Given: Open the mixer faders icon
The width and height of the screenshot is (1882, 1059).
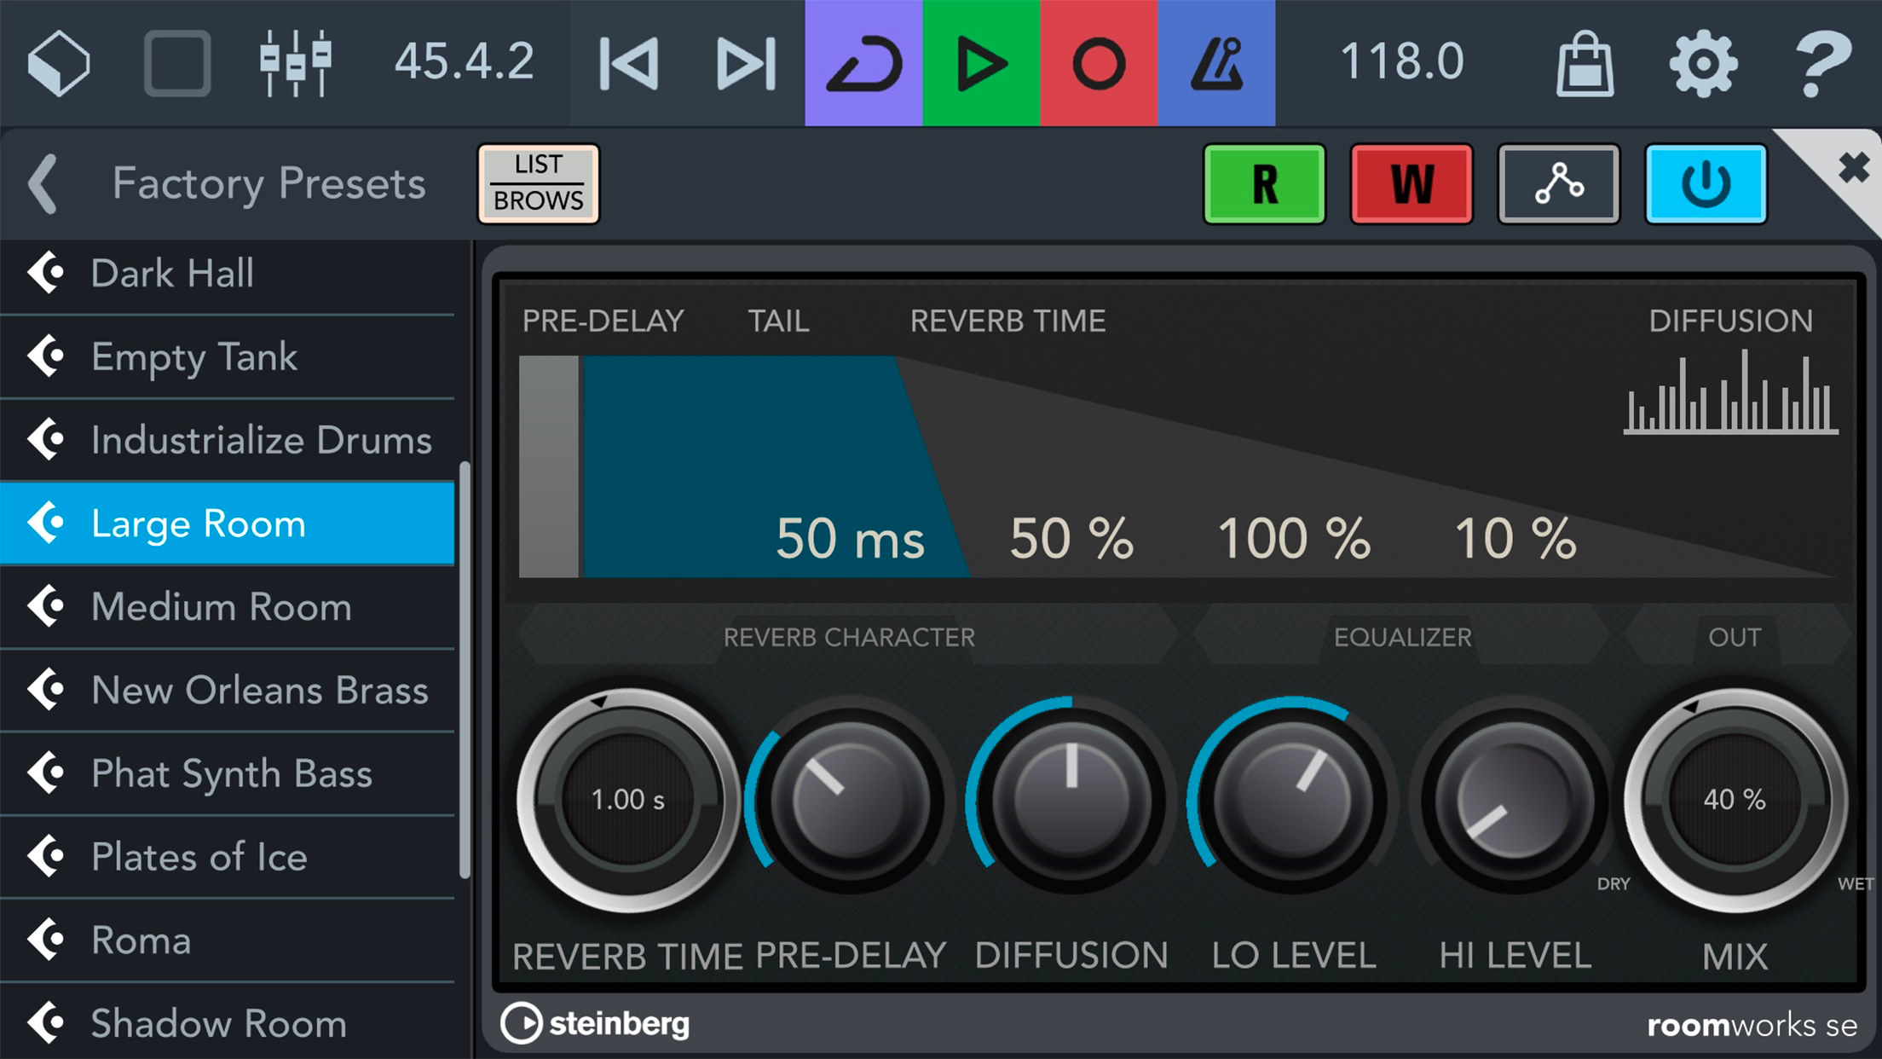Looking at the screenshot, I should [x=295, y=62].
